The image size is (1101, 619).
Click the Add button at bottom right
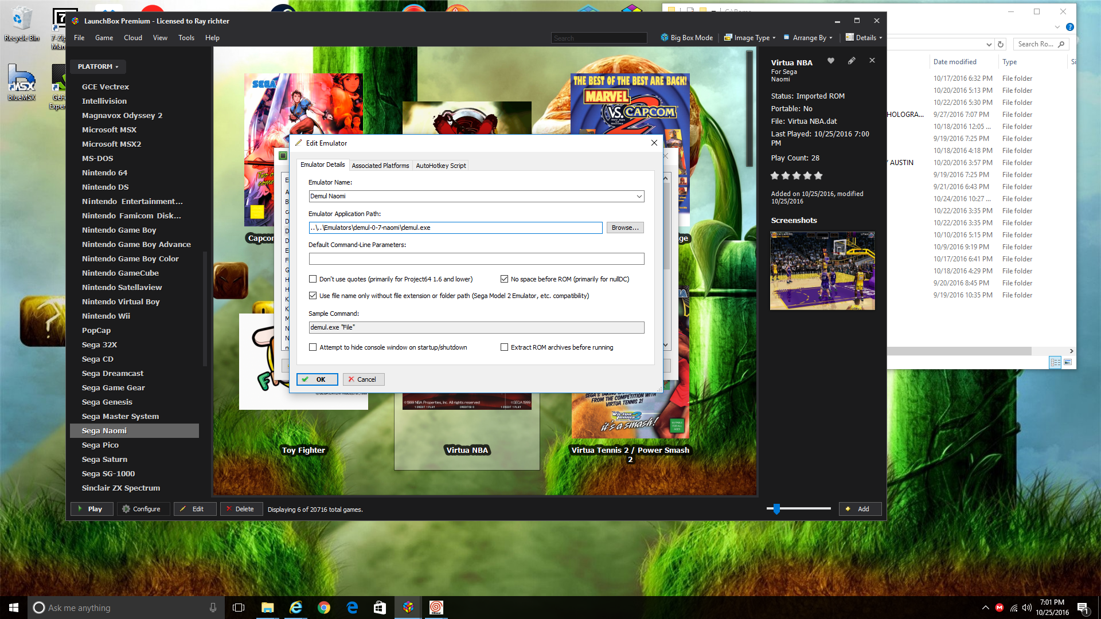click(860, 509)
